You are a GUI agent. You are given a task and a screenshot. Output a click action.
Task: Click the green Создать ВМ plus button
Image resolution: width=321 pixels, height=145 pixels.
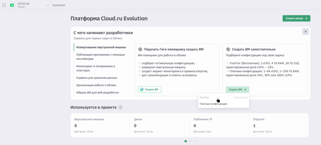[238, 89]
